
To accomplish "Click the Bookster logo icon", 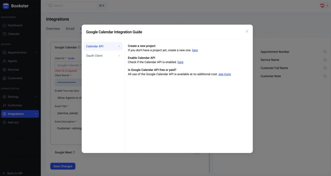I will tap(6, 6).
